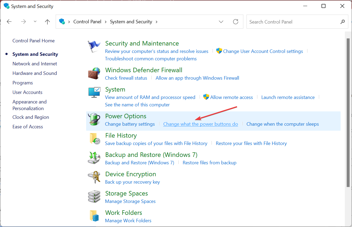352x227 pixels.
Task: Expand the chevron after System and Security breadcrumb
Action: coord(156,22)
